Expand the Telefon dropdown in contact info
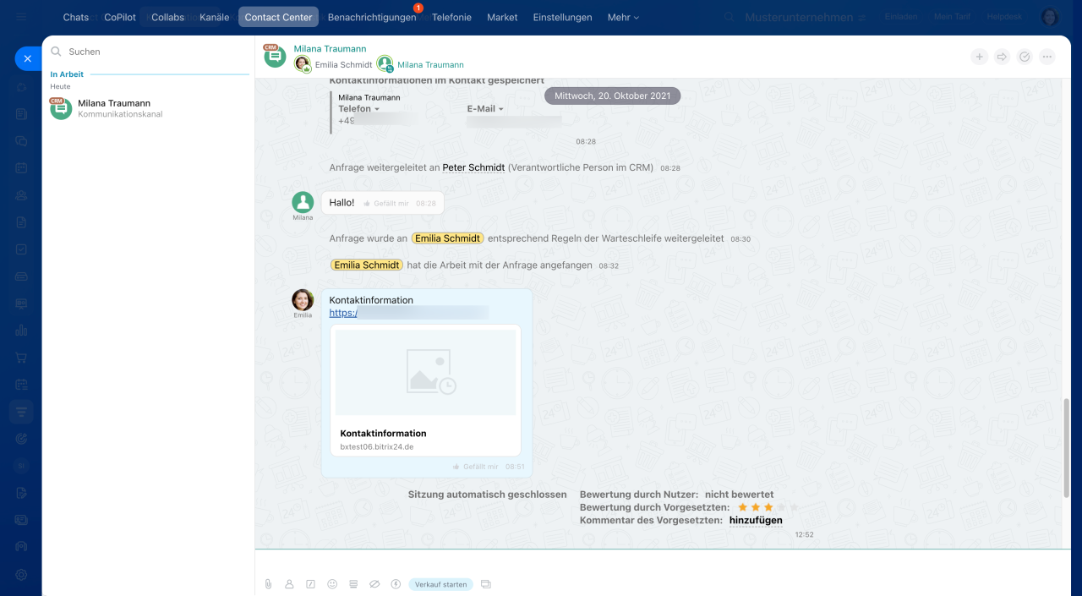 (x=359, y=109)
